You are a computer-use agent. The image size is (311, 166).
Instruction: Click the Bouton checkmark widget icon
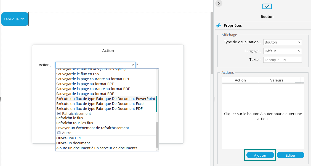pos(267,6)
